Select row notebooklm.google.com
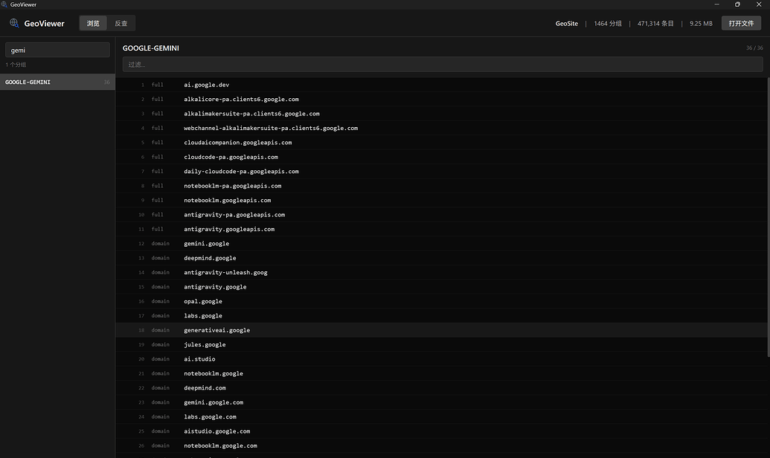 [441, 445]
